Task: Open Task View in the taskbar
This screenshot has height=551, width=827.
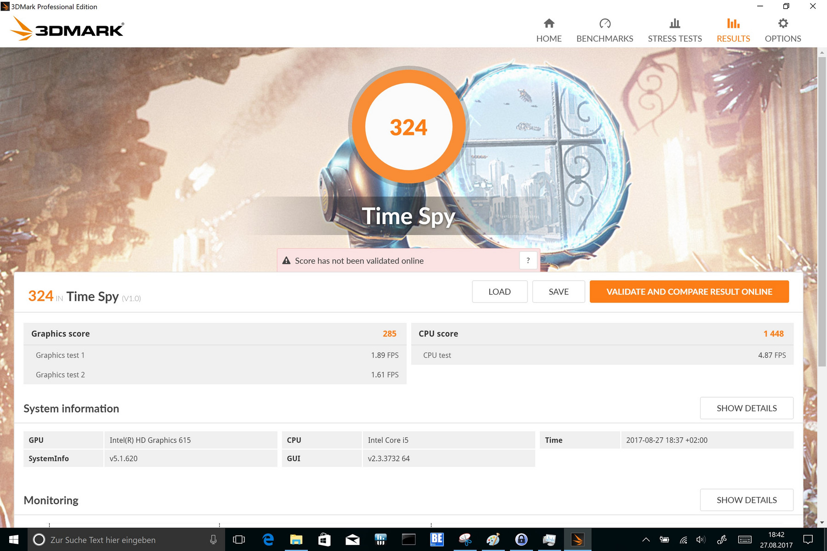Action: (239, 540)
